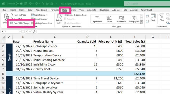Select the Organisation data type
The height and width of the screenshot is (94, 170).
[97, 19]
